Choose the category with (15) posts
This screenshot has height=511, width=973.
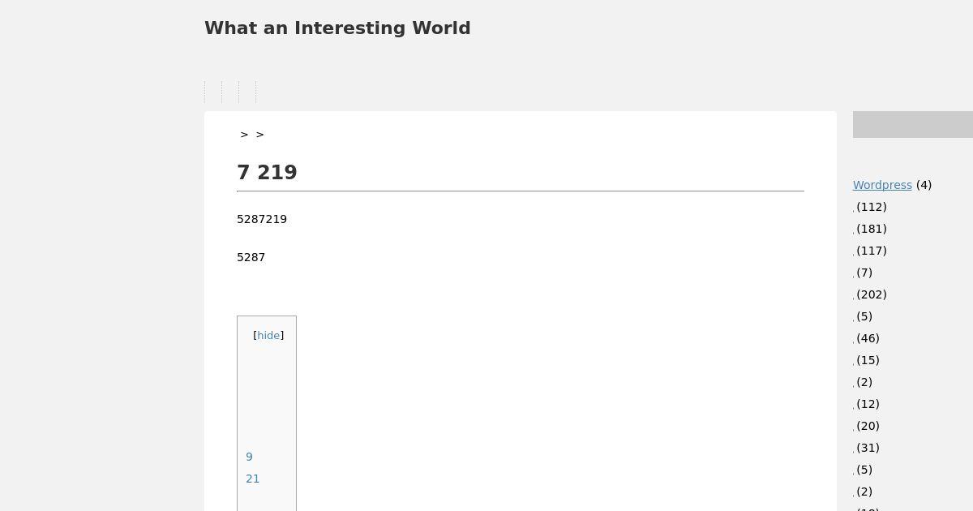coord(855,362)
